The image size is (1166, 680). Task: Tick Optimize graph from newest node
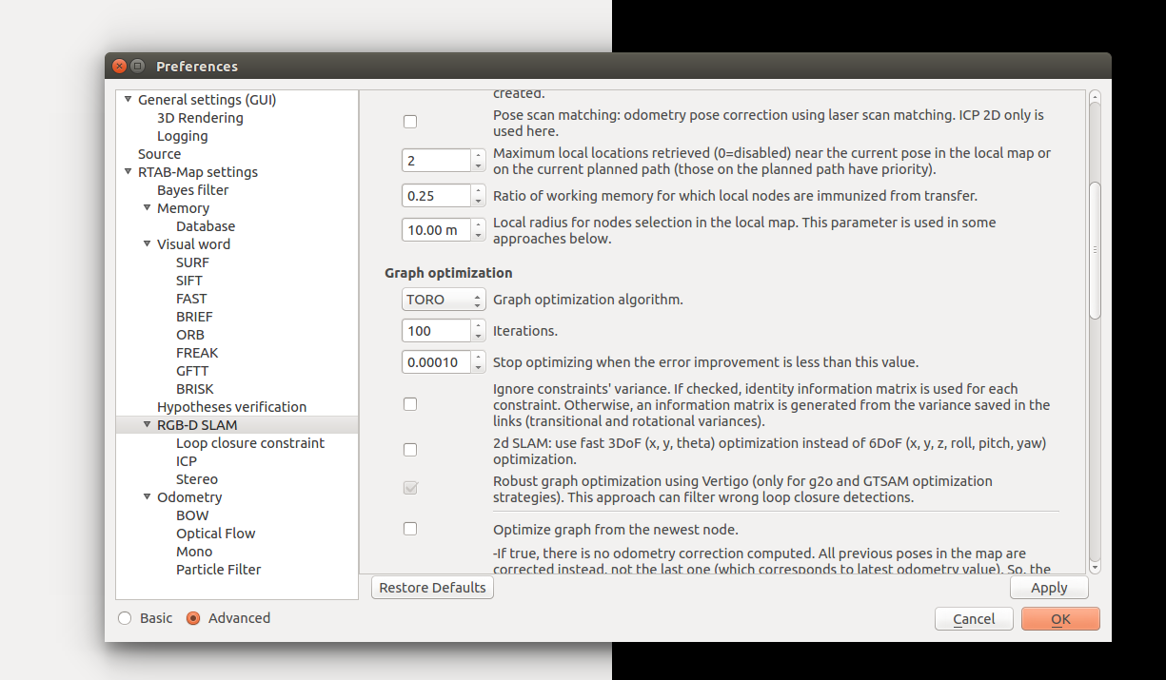pyautogui.click(x=410, y=529)
